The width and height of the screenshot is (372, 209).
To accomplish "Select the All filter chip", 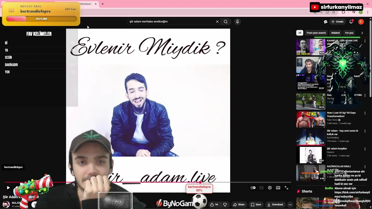I will 300,33.
